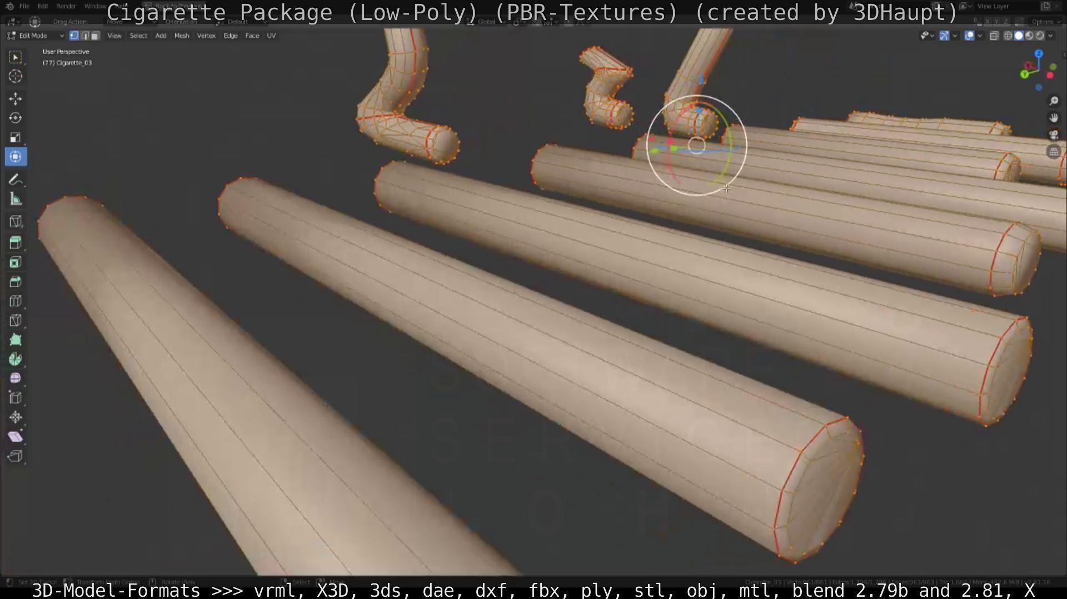Select the Shear tool
1067x599 pixels.
point(16,437)
